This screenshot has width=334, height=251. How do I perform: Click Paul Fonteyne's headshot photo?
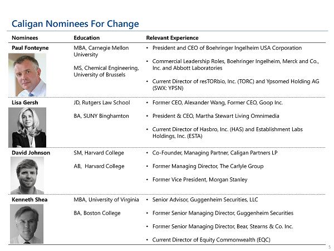(27, 75)
